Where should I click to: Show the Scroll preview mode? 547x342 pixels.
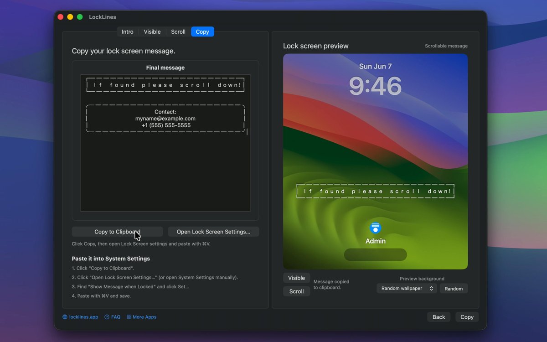pyautogui.click(x=296, y=291)
